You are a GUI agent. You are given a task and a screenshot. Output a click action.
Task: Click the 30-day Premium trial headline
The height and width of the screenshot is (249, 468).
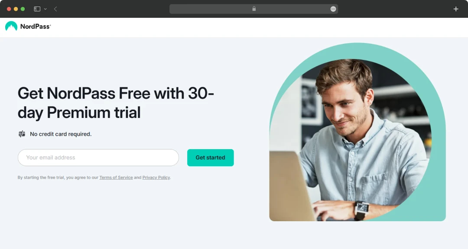pos(116,103)
